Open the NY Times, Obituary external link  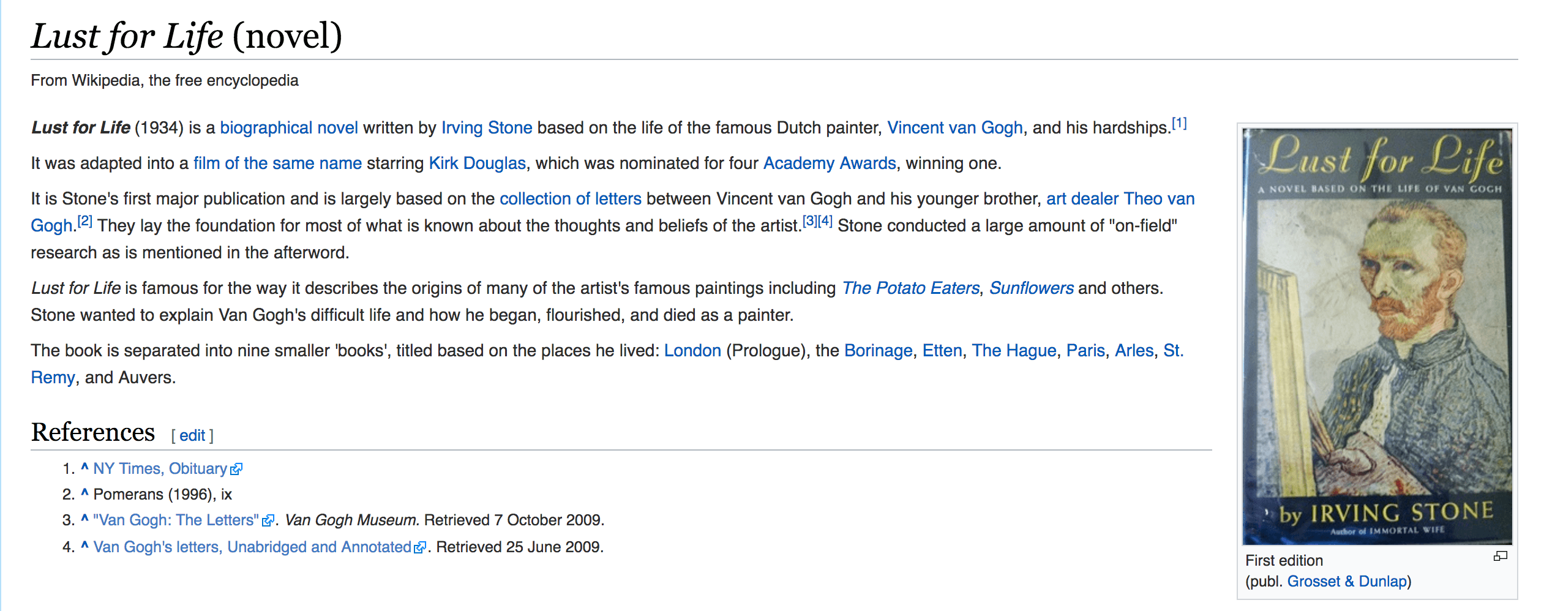[x=160, y=469]
